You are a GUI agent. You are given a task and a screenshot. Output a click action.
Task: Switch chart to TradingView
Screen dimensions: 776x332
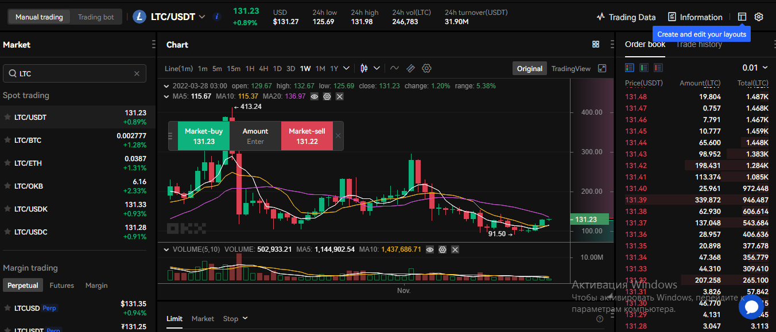pos(571,68)
